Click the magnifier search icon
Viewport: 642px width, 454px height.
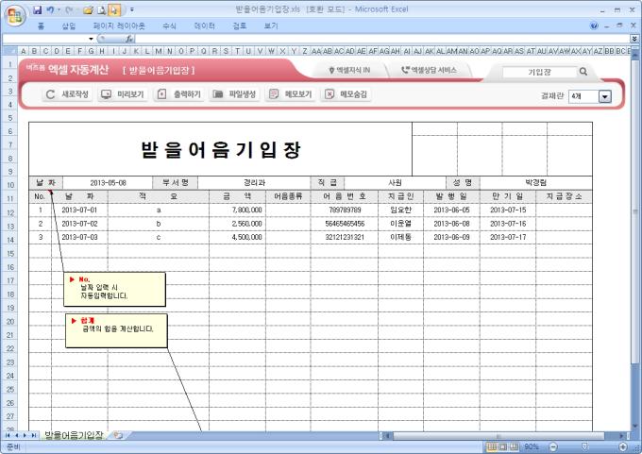(583, 72)
